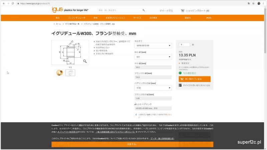Viewport: 267px width, 150px height.
Task: Click the igus logo in the header
Action: 55,10
